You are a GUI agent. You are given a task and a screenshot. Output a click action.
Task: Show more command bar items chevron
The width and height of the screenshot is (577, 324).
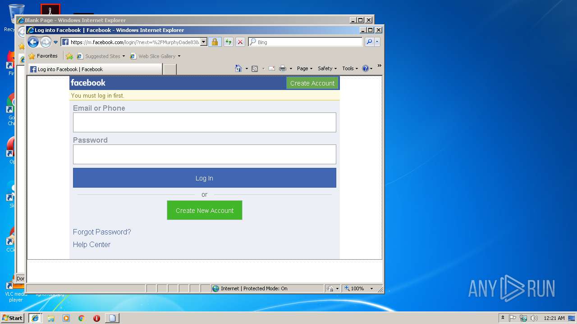(x=379, y=66)
